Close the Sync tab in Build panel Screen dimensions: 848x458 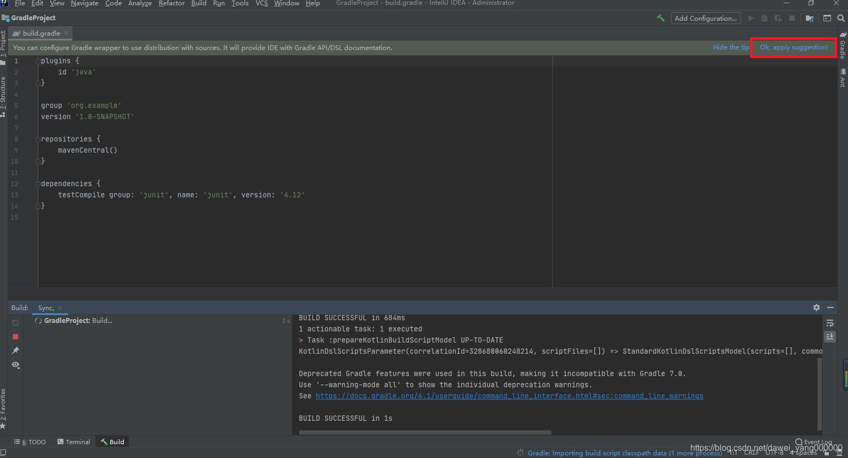[60, 308]
